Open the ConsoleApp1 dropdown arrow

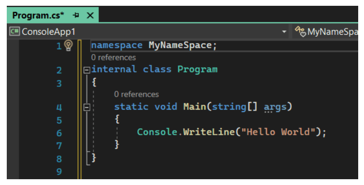tap(284, 32)
